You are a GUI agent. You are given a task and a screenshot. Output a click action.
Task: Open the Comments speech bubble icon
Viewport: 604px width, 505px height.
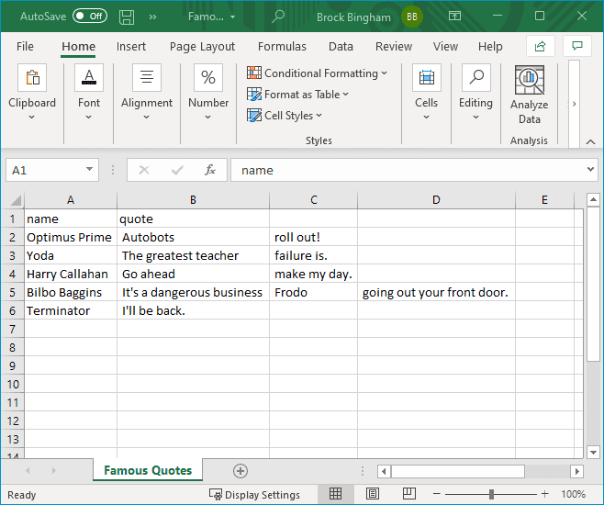(576, 46)
